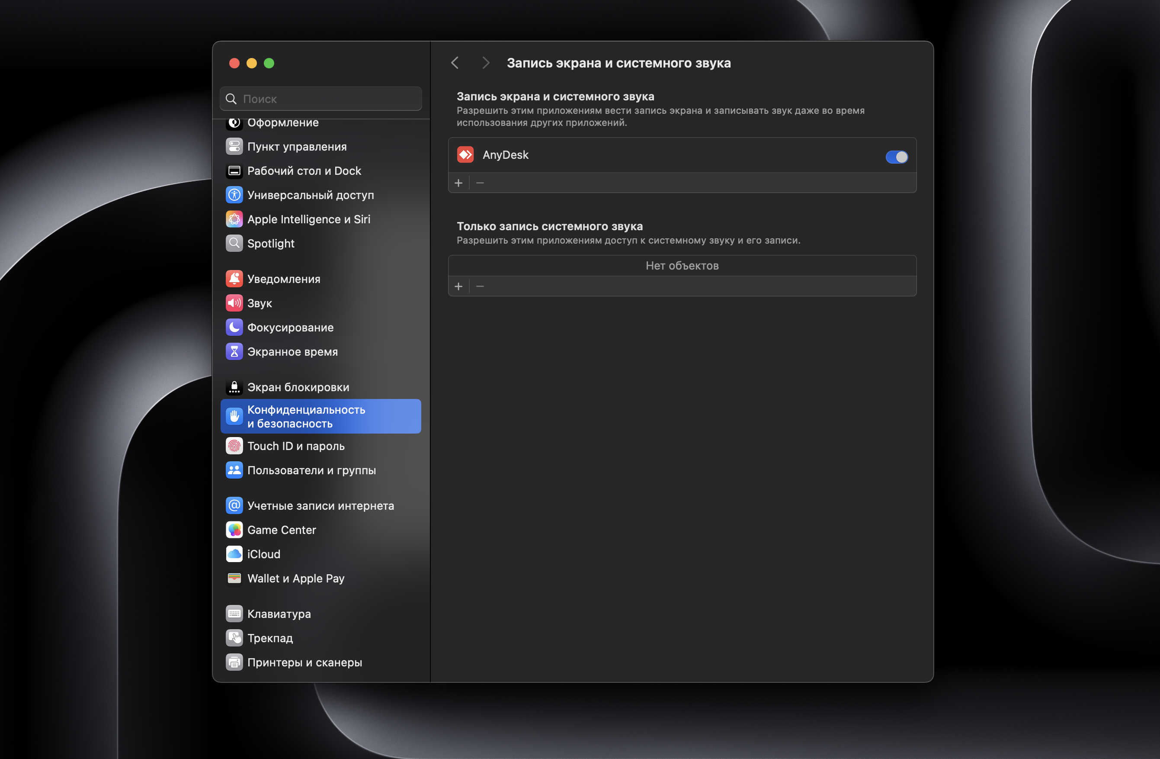The image size is (1160, 759).
Task: Close the System Settings window
Action: [x=234, y=63]
